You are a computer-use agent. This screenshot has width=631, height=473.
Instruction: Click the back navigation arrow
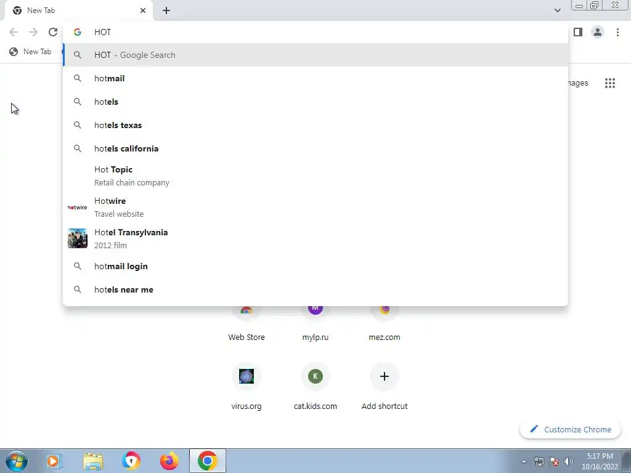click(x=14, y=32)
